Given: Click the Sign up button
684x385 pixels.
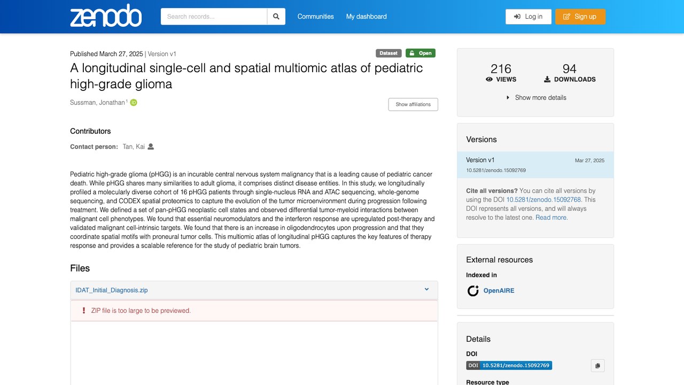Looking at the screenshot, I should (580, 17).
